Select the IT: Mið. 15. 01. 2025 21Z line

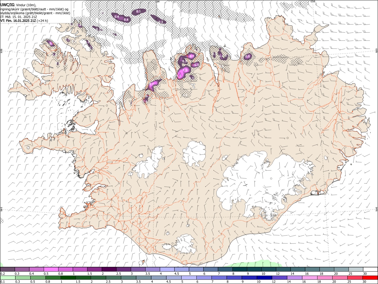pyautogui.click(x=18, y=17)
